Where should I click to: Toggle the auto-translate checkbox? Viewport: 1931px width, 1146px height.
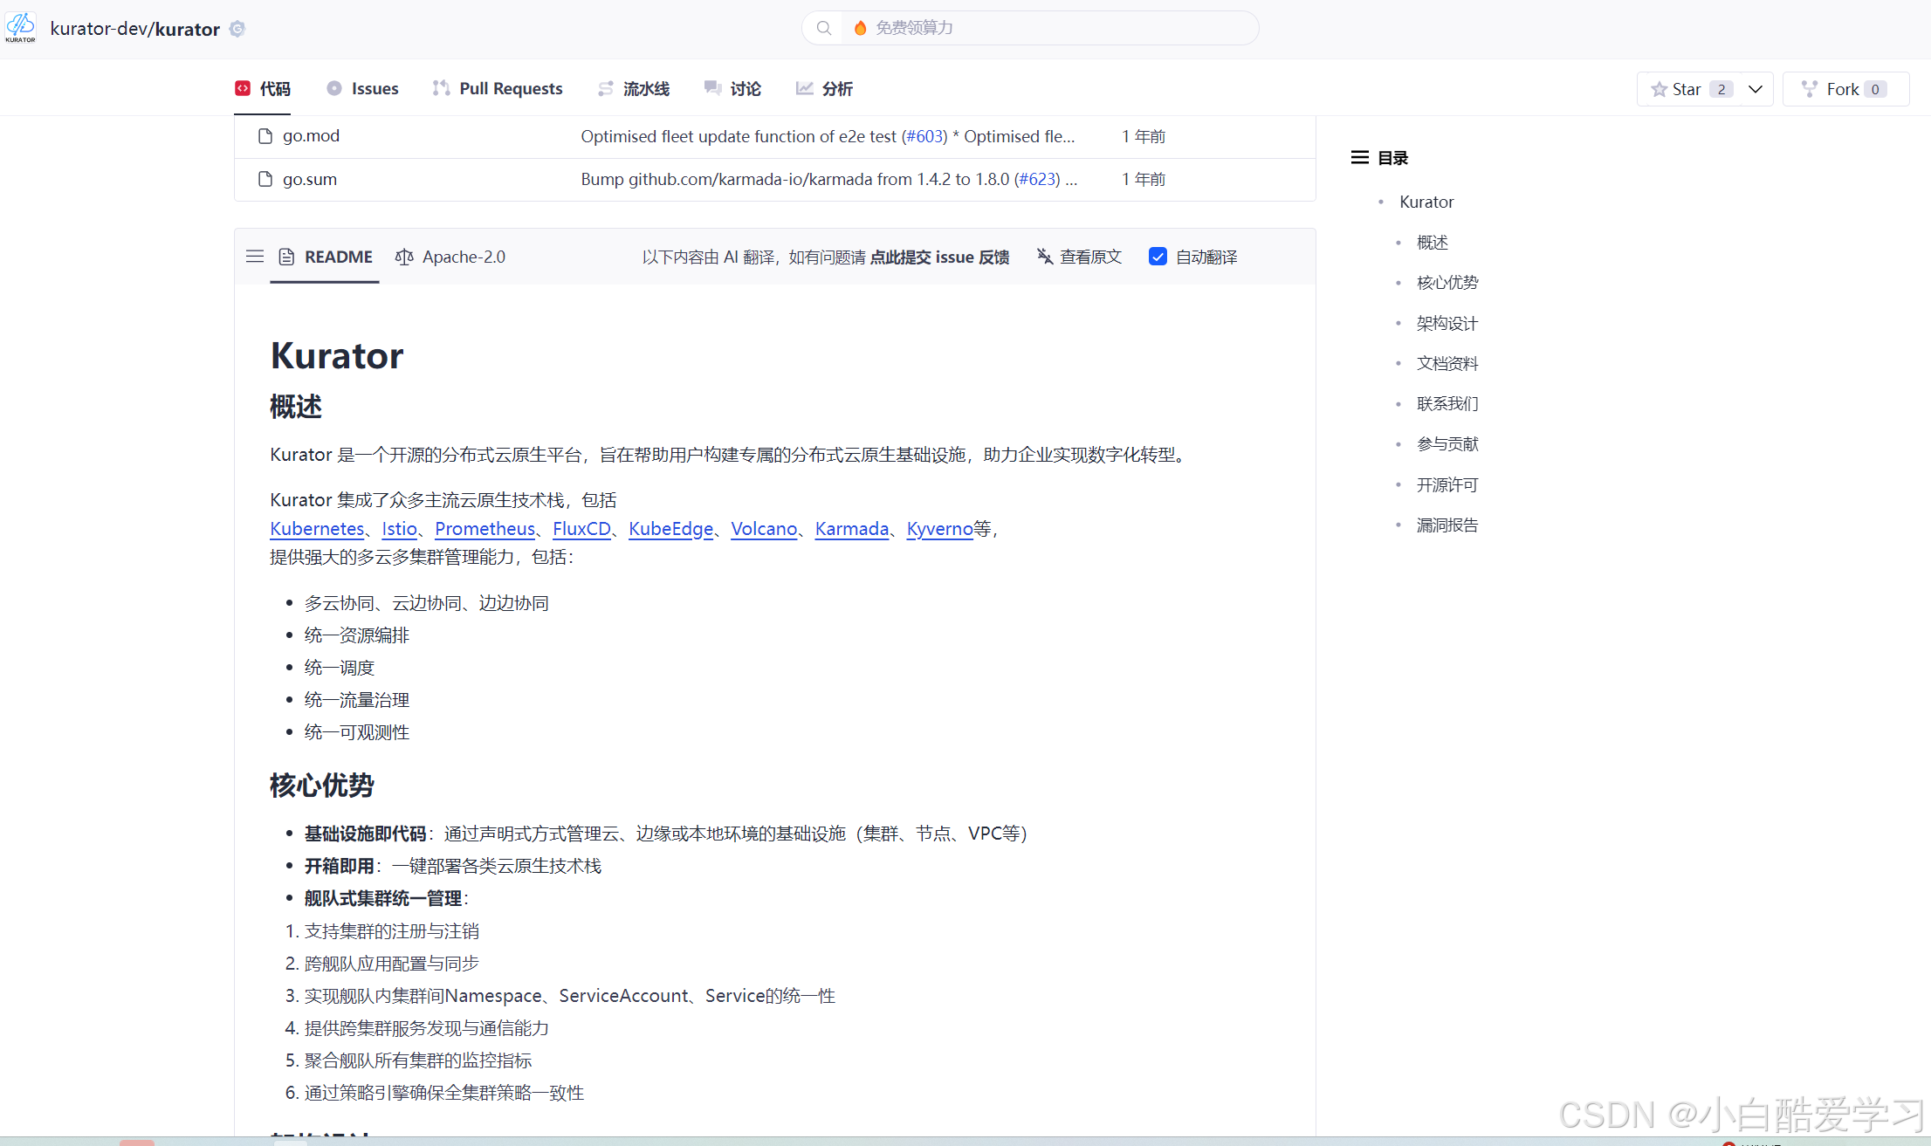coord(1158,257)
